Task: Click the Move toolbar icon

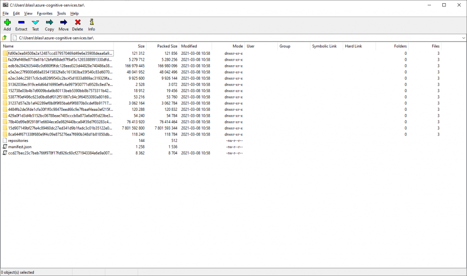Action: (x=63, y=25)
